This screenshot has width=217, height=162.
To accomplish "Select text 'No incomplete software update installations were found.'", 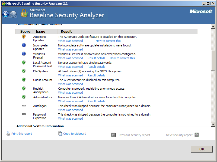I will (95, 45).
